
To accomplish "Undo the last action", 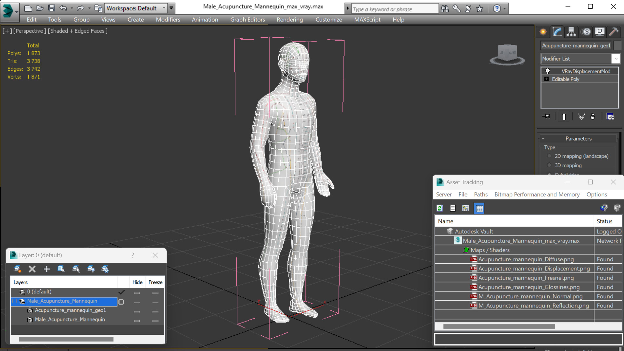I will pyautogui.click(x=63, y=8).
